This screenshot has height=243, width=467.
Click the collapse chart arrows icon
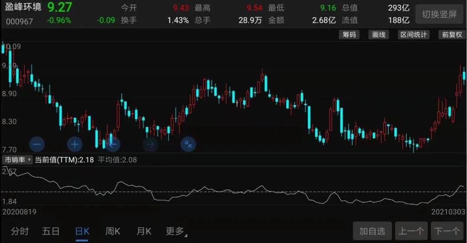[188, 144]
